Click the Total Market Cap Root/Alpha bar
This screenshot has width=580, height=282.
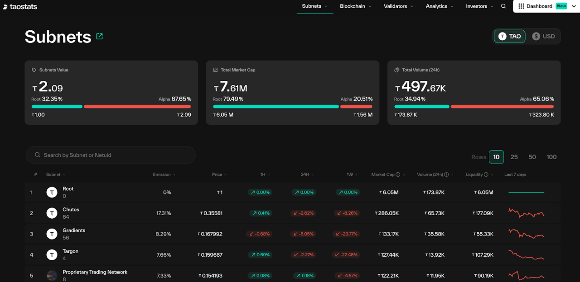point(292,107)
